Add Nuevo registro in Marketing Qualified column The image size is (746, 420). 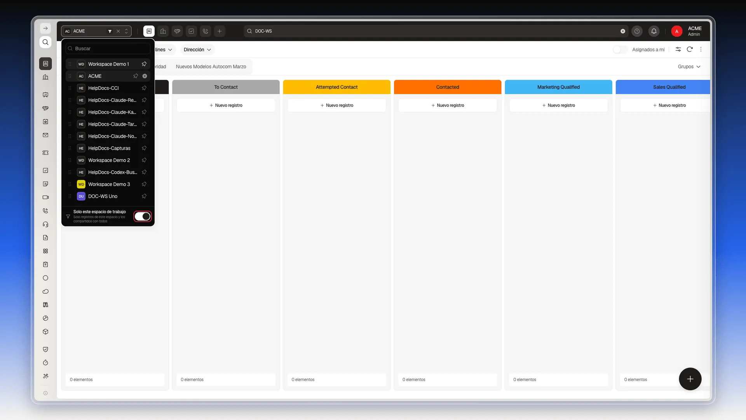558,105
